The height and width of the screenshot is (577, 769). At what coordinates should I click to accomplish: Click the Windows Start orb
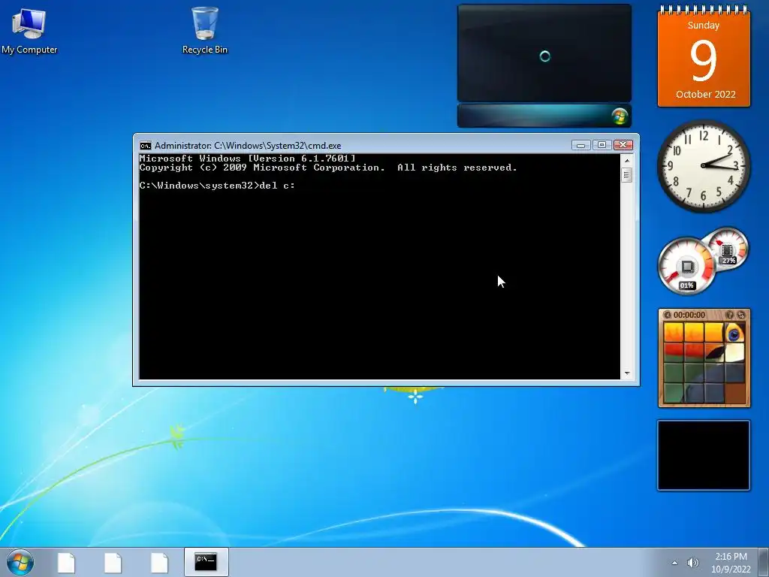20,562
